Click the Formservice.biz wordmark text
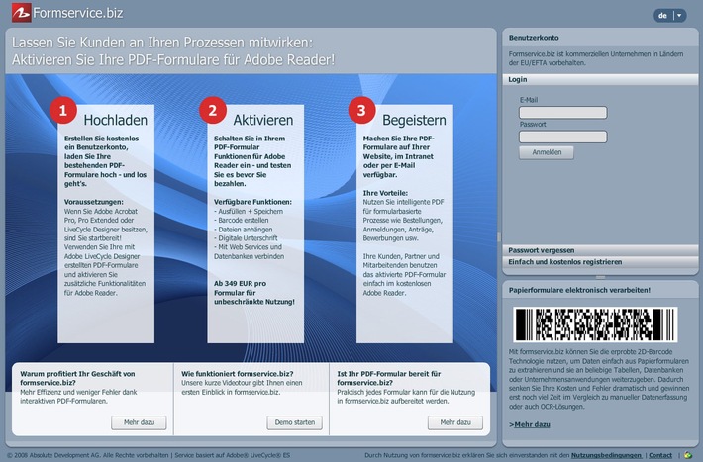This screenshot has height=462, width=703. pyautogui.click(x=78, y=13)
